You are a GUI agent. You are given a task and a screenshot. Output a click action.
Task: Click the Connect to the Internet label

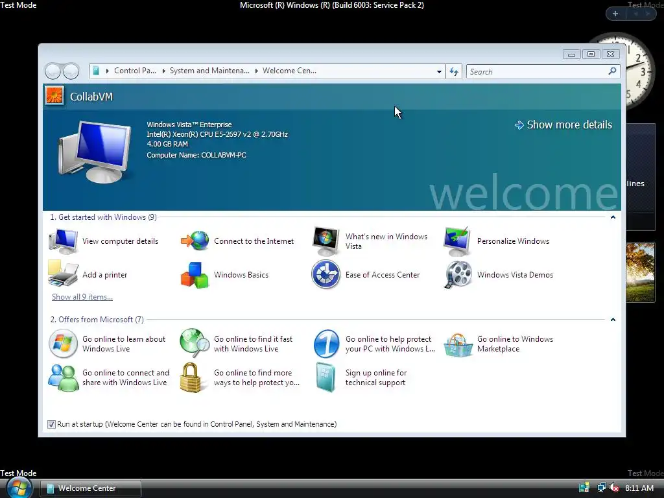(x=254, y=241)
